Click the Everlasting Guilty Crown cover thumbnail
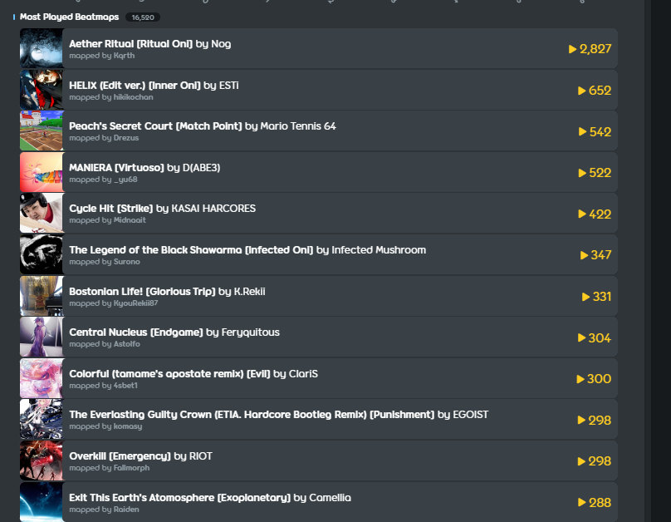671x522 pixels. coord(42,419)
